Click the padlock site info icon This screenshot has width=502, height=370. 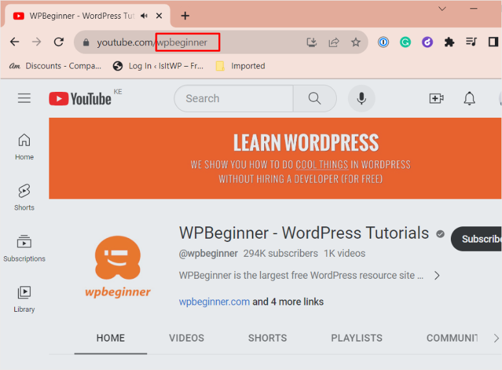click(86, 42)
